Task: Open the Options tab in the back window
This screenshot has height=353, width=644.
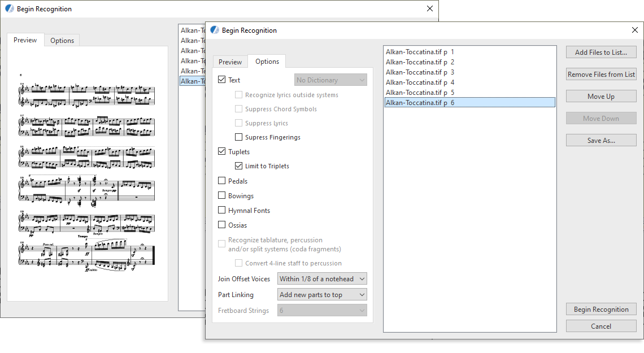Action: pyautogui.click(x=62, y=40)
